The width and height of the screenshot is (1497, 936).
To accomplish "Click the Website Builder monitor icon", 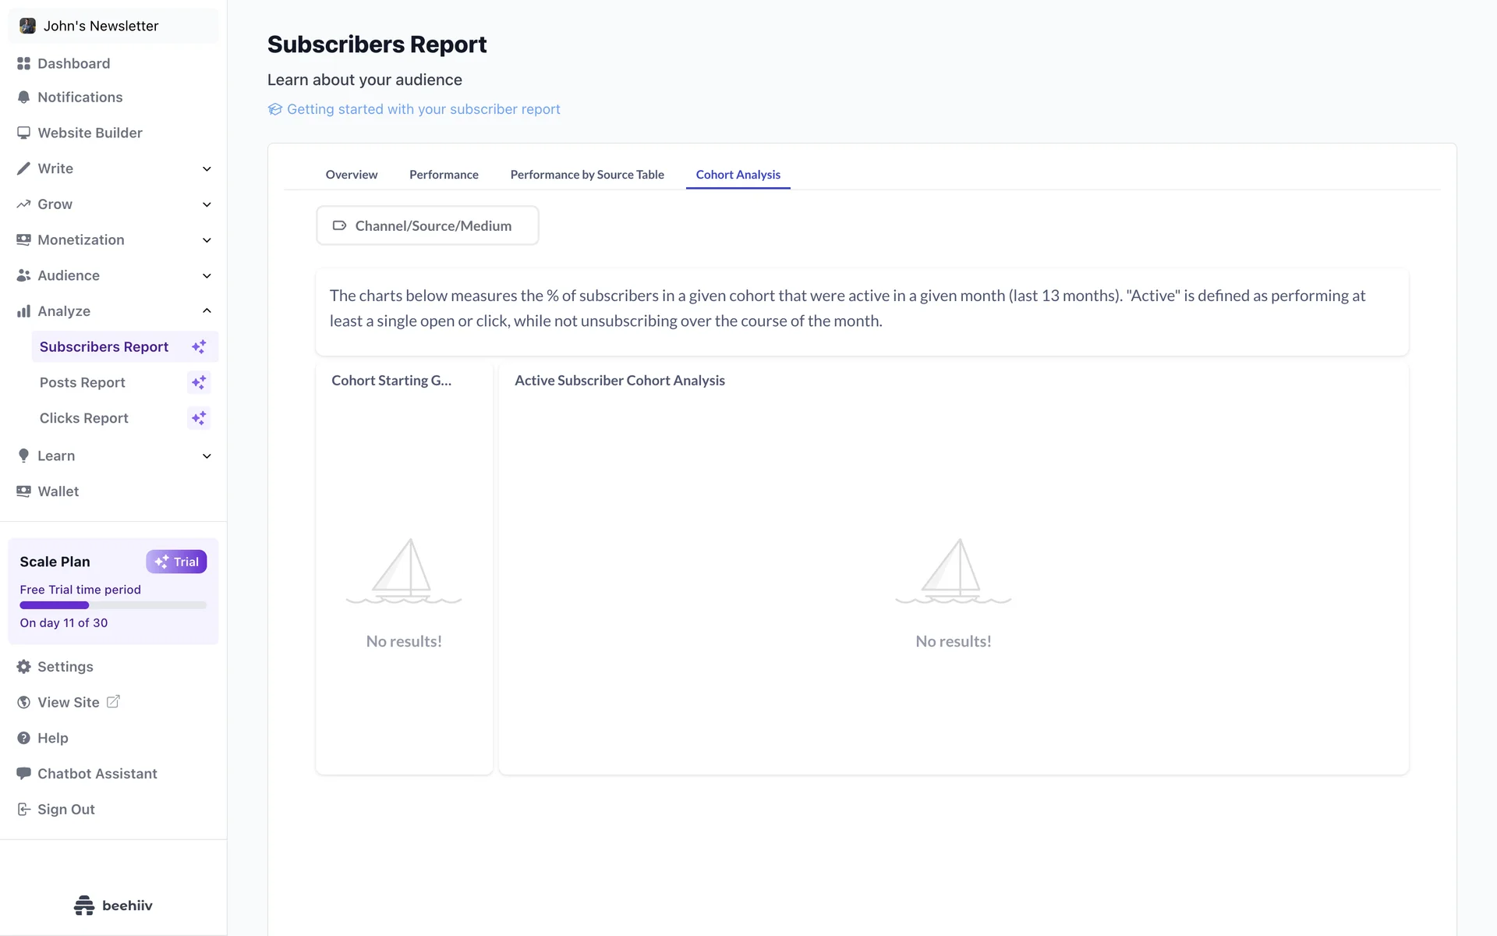I will 23,133.
